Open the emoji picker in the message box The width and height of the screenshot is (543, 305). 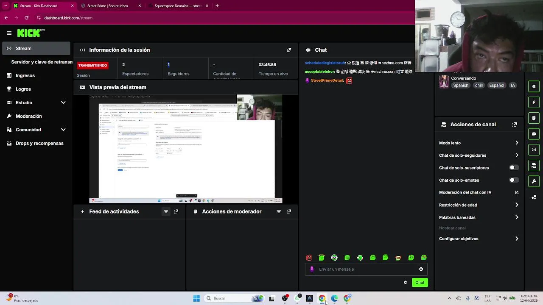click(x=421, y=269)
